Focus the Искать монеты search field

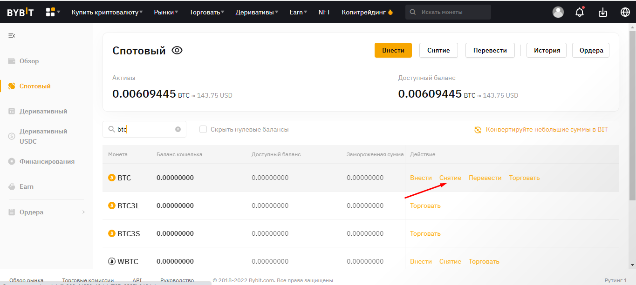448,12
